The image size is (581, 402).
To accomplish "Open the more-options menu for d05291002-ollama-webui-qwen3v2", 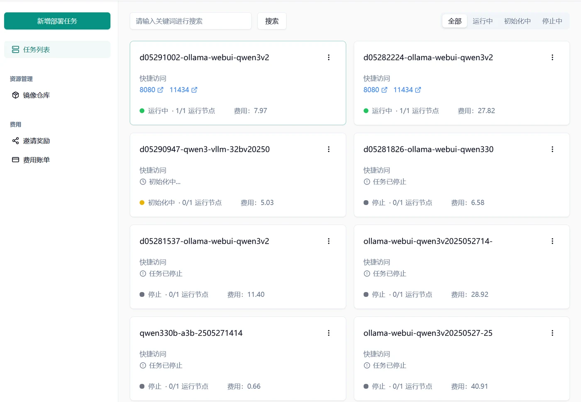I will click(329, 58).
